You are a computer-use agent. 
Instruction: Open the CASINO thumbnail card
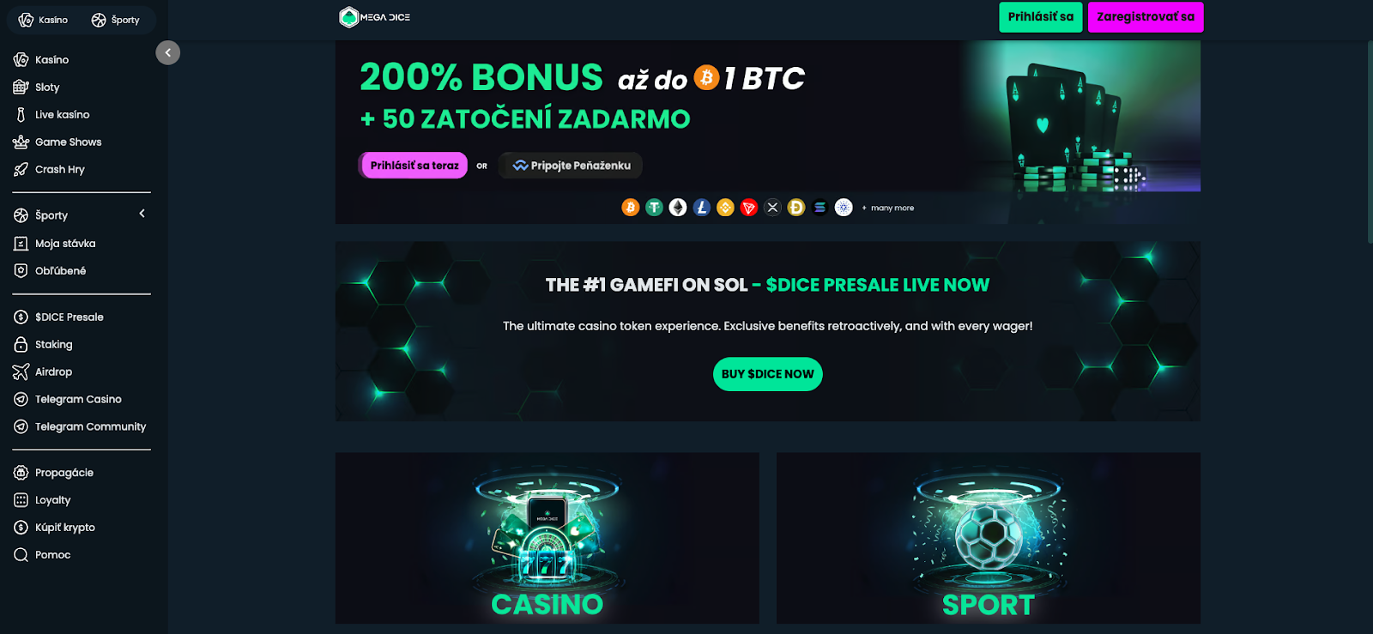(547, 538)
